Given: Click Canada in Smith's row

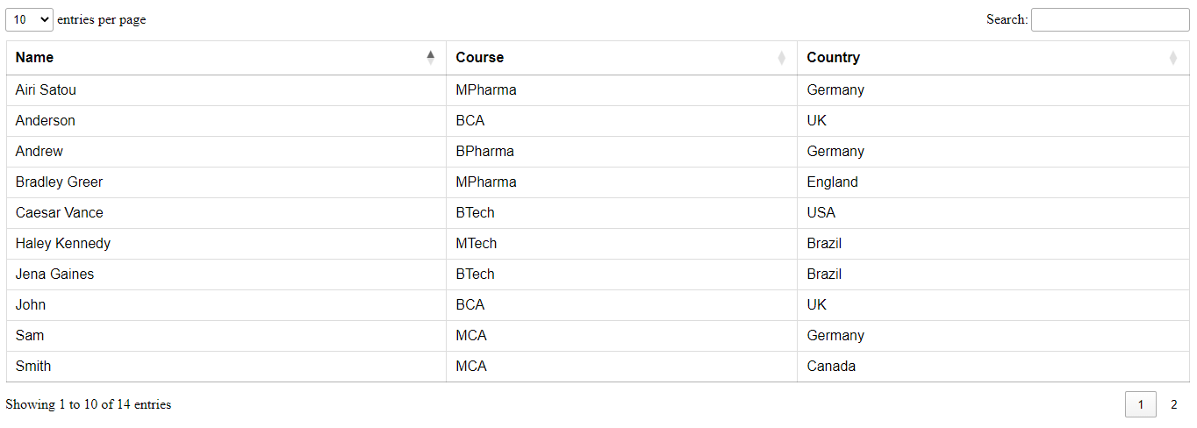Looking at the screenshot, I should (x=831, y=367).
